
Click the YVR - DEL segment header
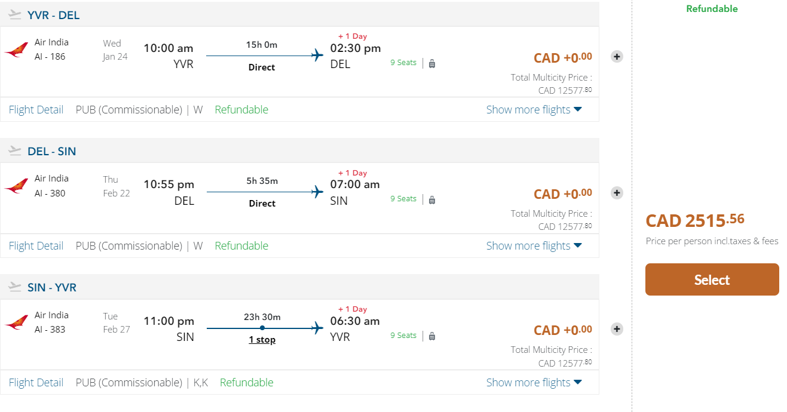53,15
